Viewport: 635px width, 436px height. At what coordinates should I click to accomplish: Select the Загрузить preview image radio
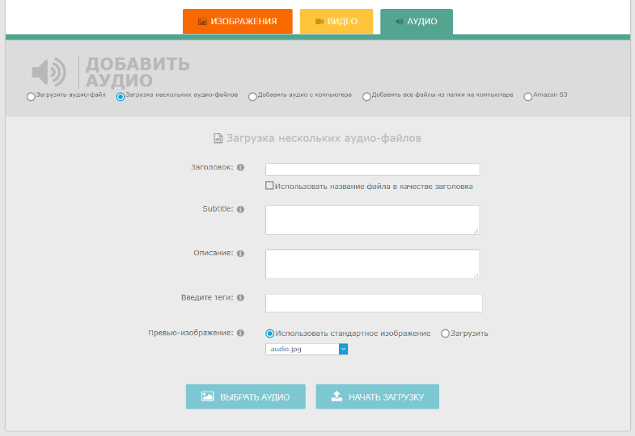[445, 333]
